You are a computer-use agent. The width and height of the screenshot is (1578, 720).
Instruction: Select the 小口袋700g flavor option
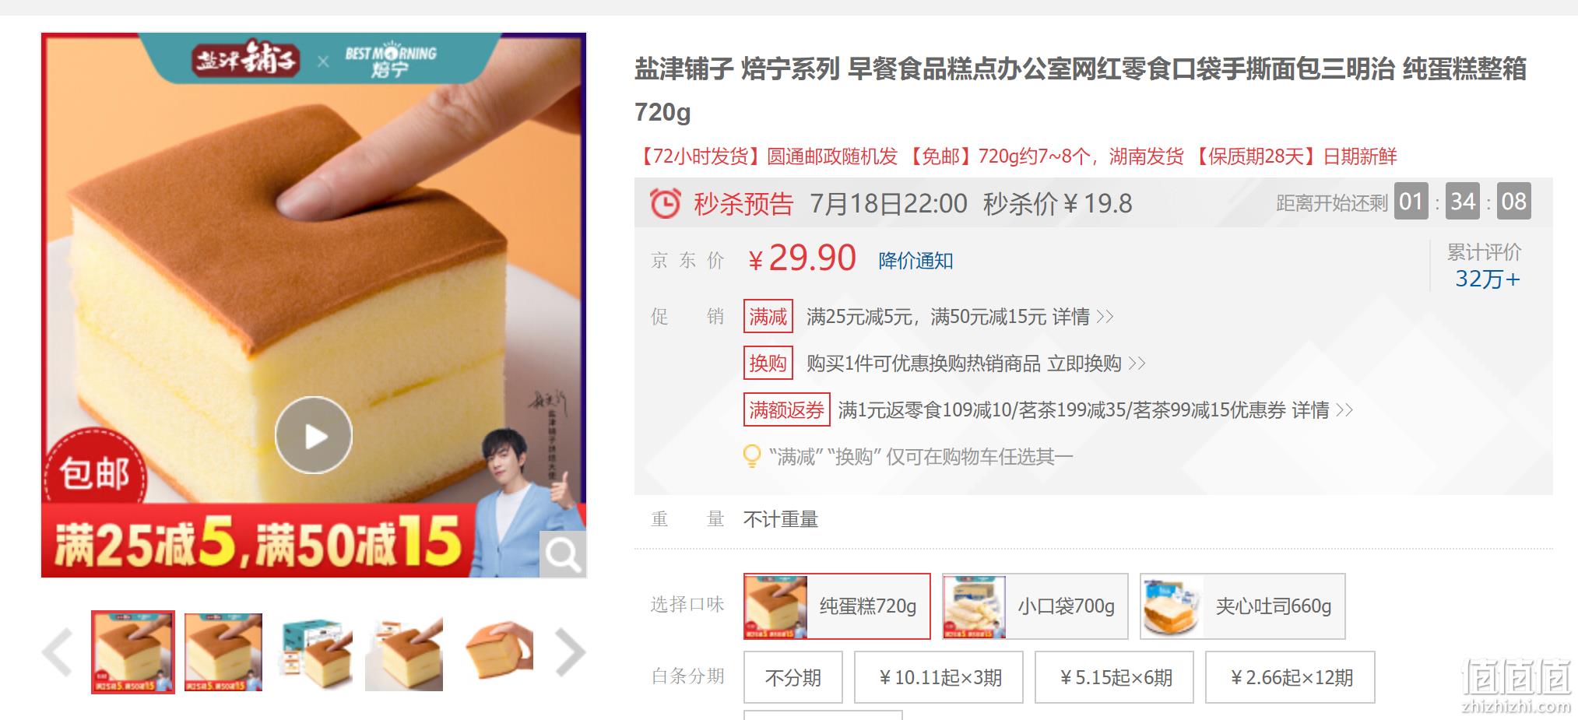(x=1035, y=606)
